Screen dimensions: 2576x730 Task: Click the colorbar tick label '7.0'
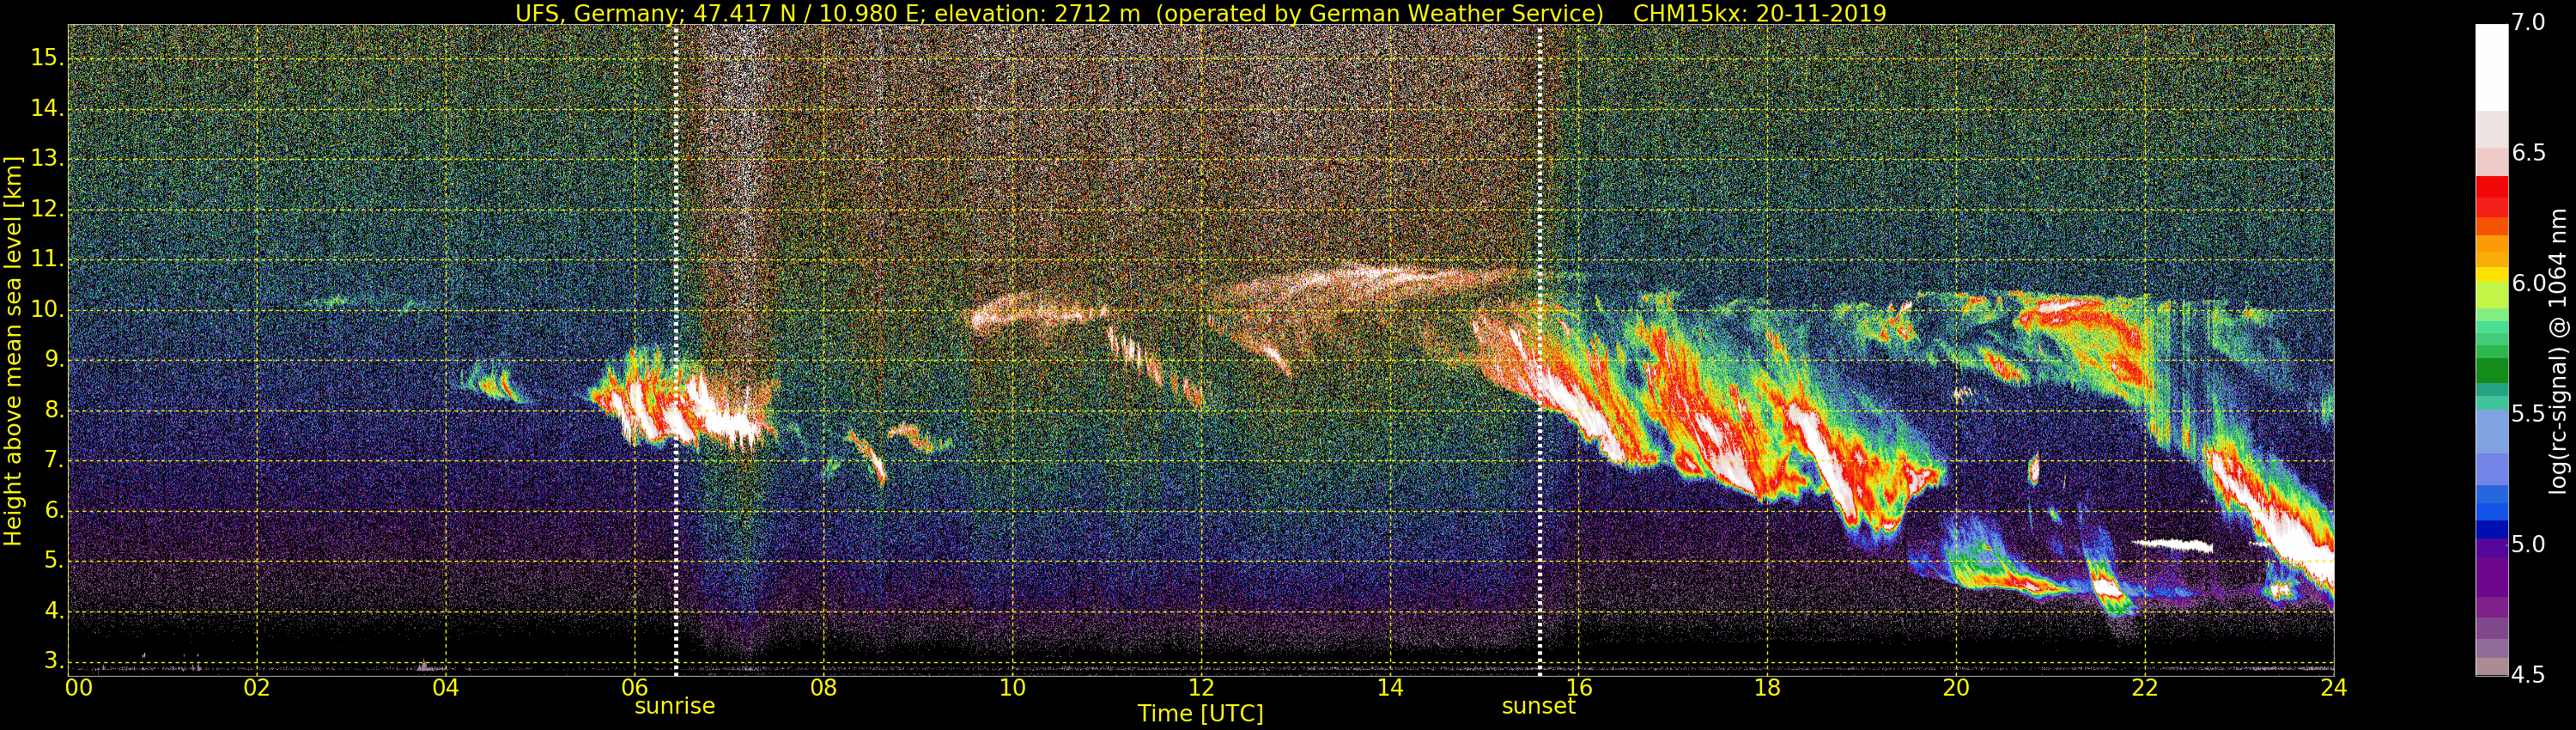2529,22
